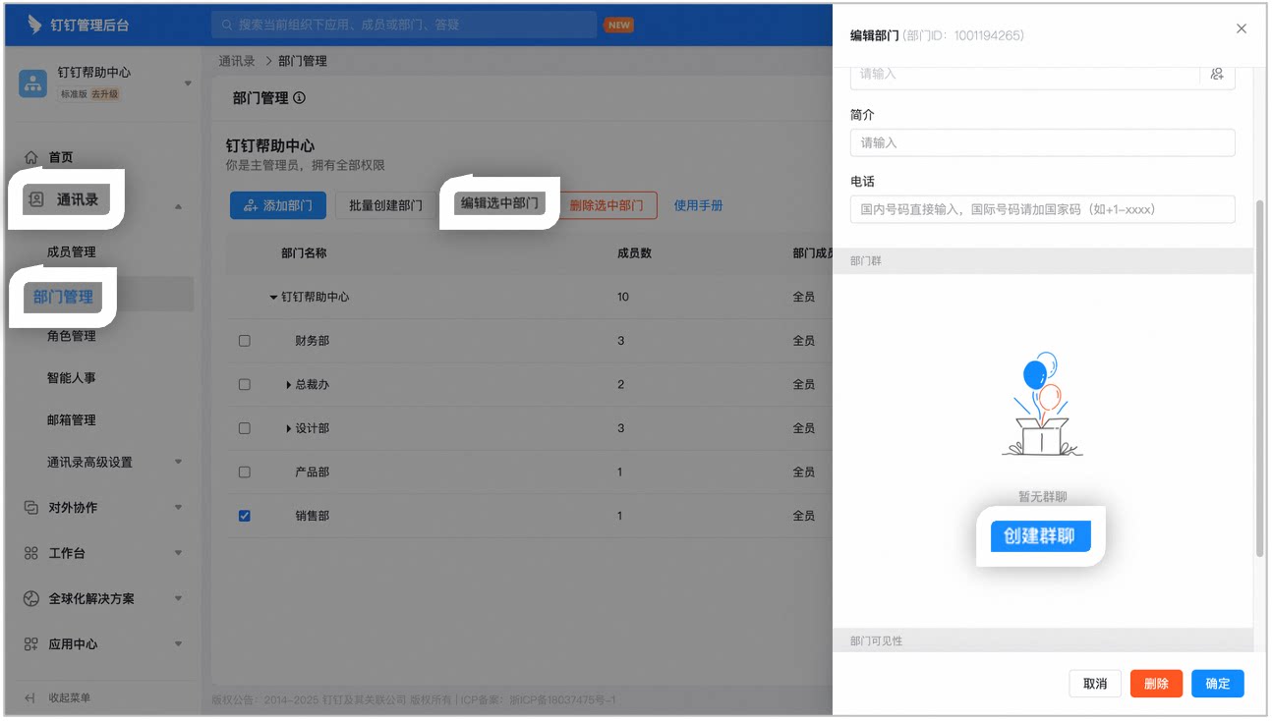This screenshot has width=1272, height=721.
Task: Open 成员管理 in the sidebar
Action: coord(72,252)
